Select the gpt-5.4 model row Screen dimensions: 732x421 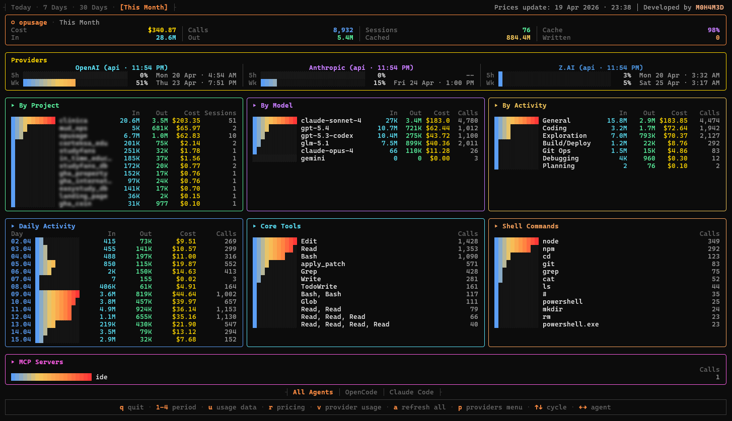point(365,128)
